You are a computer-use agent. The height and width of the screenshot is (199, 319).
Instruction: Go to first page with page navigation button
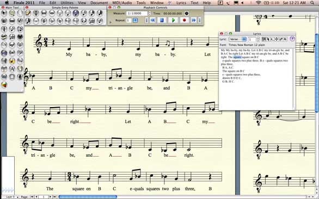click(32, 197)
